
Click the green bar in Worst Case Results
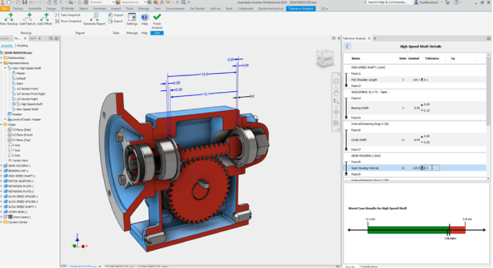pyautogui.click(x=408, y=230)
